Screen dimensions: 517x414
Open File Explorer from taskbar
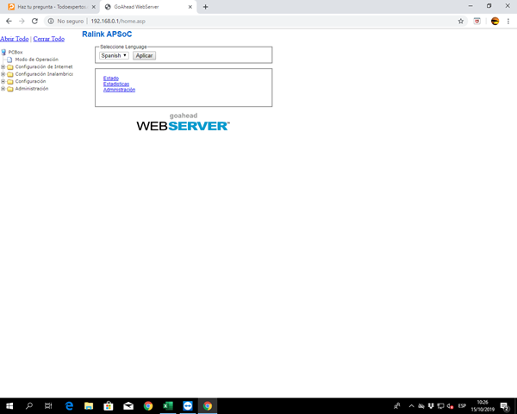[89, 406]
